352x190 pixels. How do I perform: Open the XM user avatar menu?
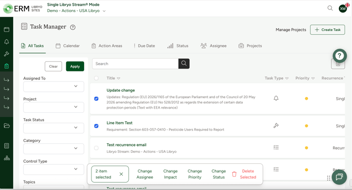[x=343, y=8]
